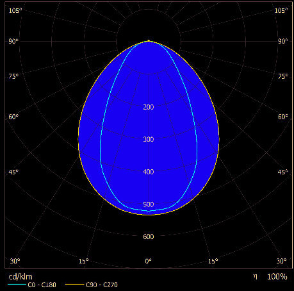Click the bottom-left 30° angle label
Screen dimensions: 294x291
15,261
